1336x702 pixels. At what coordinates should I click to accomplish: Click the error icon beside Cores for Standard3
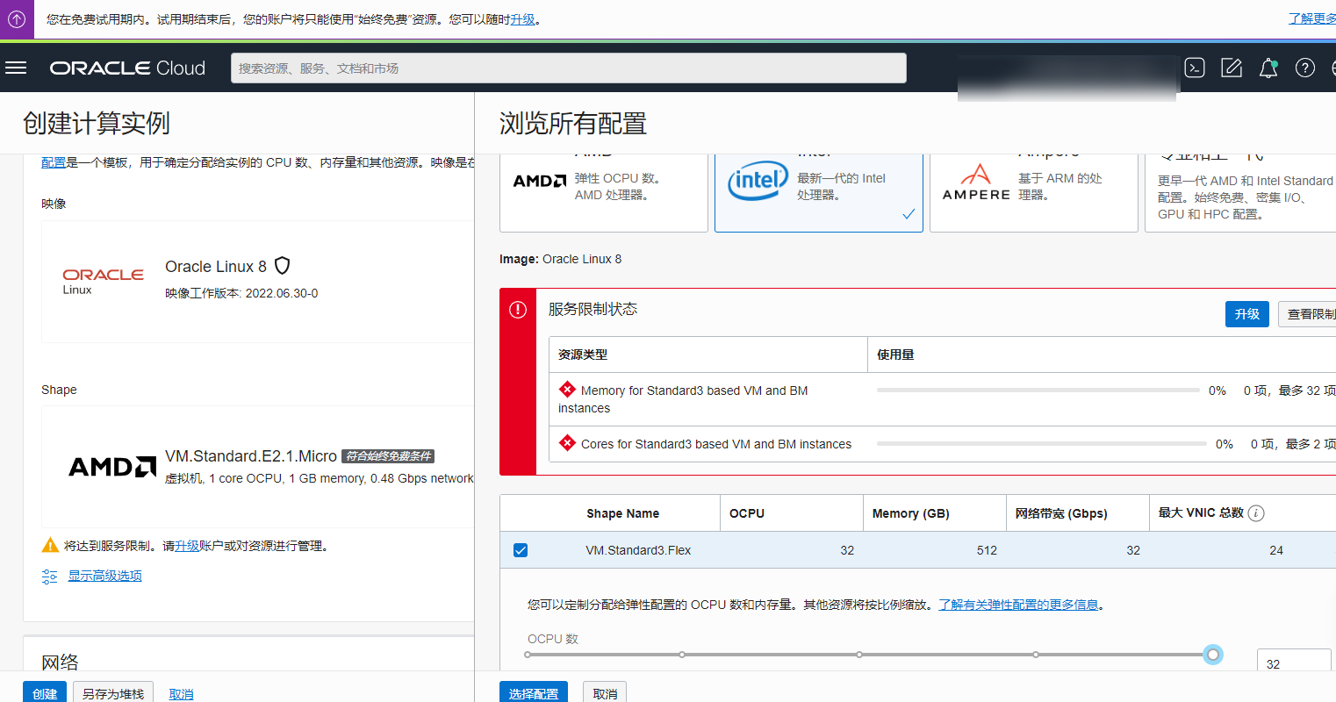click(567, 443)
